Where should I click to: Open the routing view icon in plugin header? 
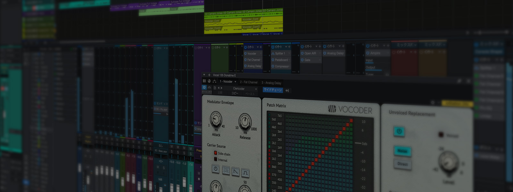tap(214, 81)
